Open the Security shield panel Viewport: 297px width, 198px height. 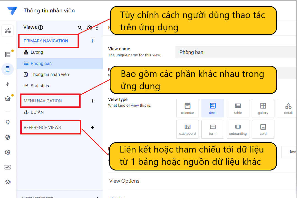point(7,137)
